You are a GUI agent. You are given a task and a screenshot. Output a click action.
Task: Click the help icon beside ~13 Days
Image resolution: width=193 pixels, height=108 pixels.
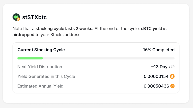click(x=173, y=67)
